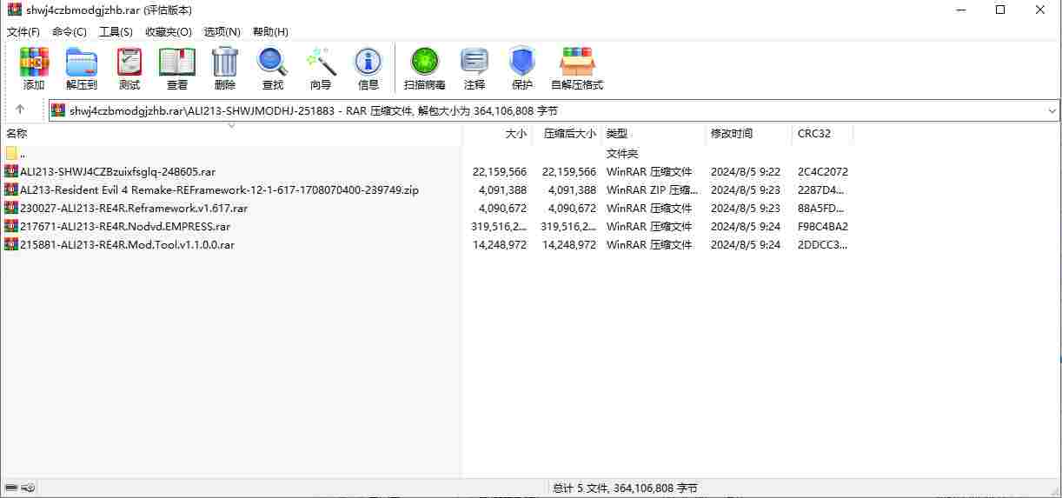Open the 选项(N) menu
This screenshot has height=498, width=1062.
[x=222, y=31]
